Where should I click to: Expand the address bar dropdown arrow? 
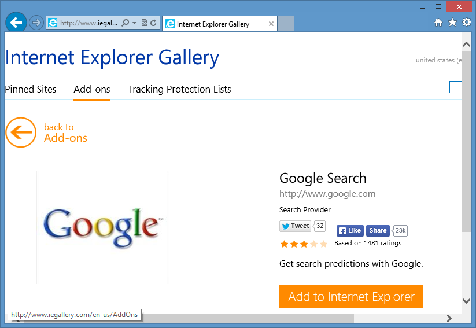[x=134, y=23]
